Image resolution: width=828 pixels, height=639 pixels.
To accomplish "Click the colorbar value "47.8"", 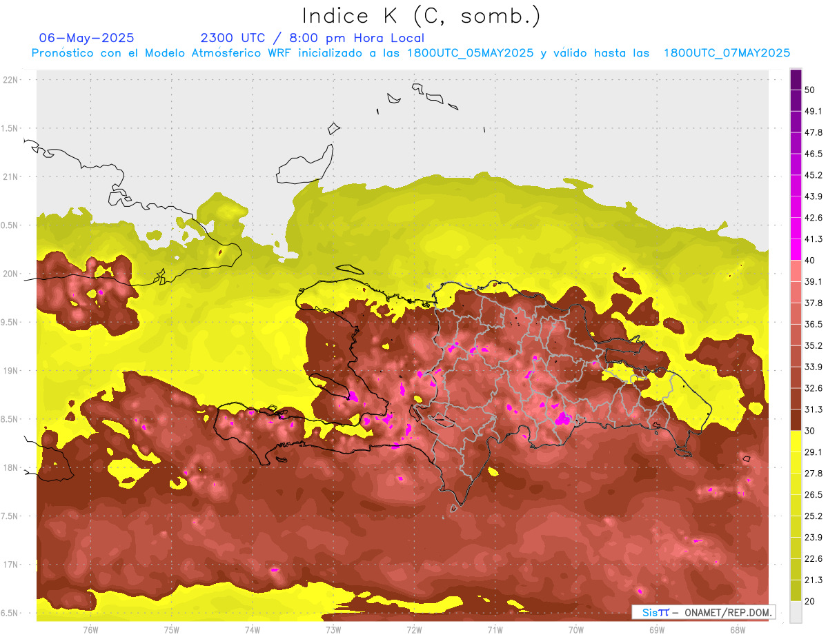I will point(813,132).
